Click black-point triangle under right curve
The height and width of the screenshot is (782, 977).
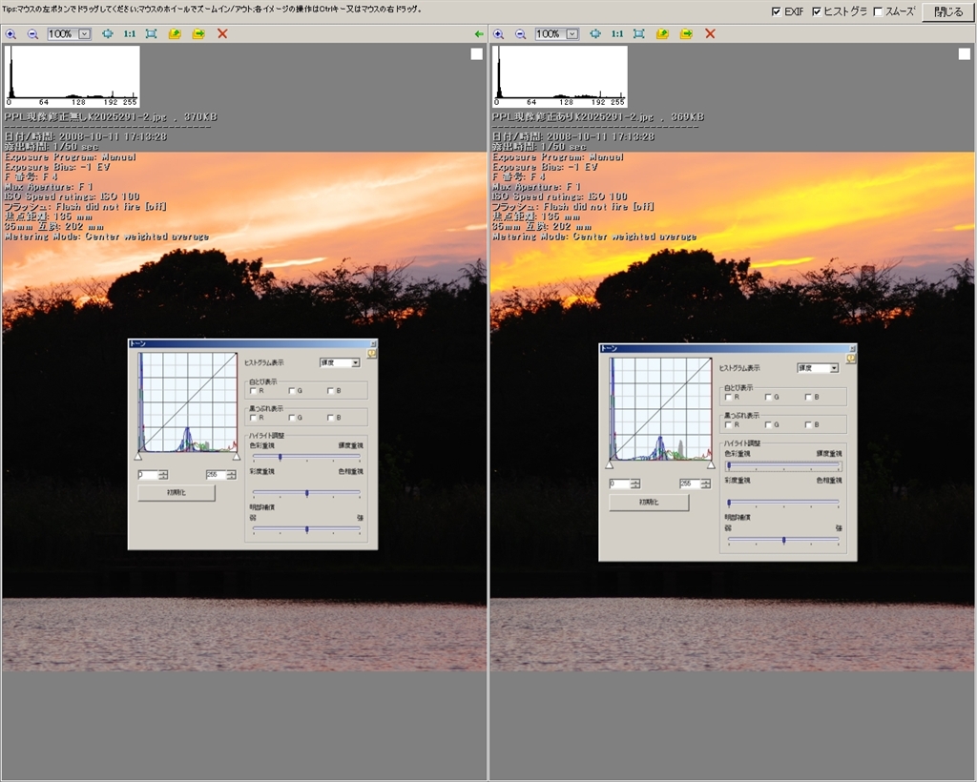tap(610, 465)
